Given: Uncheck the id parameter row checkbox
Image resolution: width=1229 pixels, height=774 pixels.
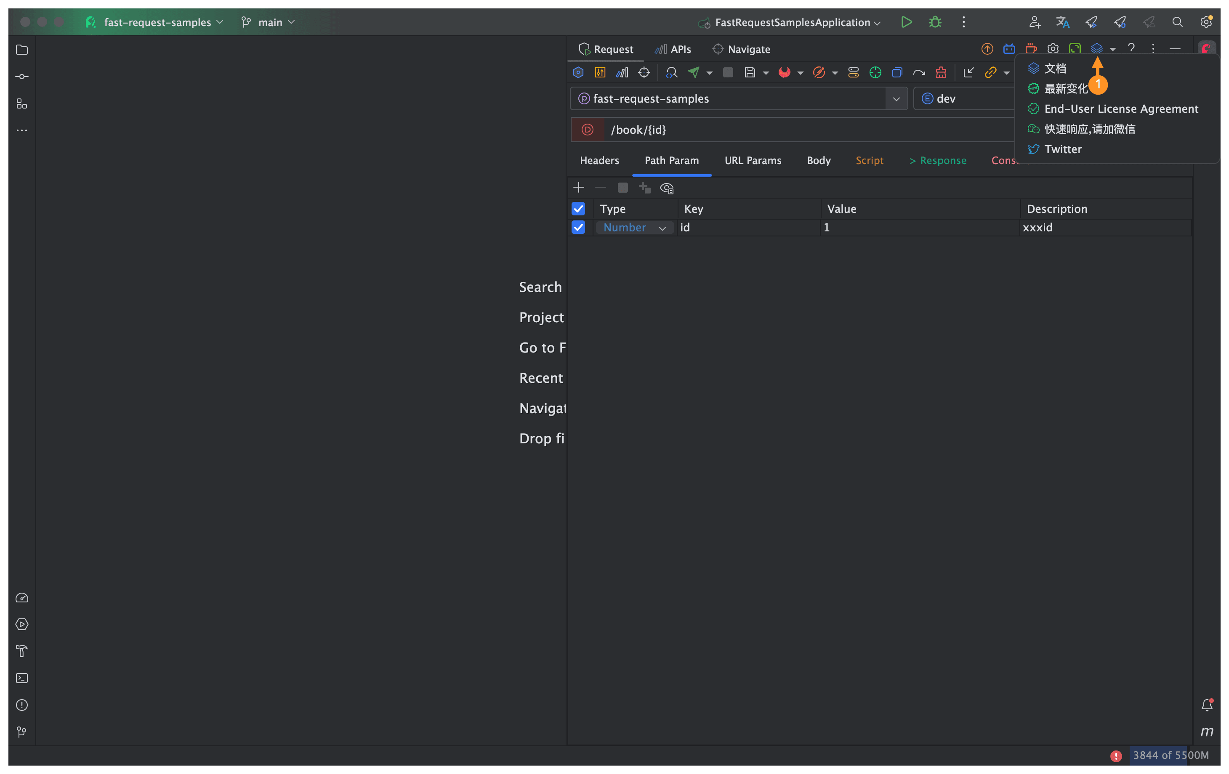Looking at the screenshot, I should pos(578,228).
